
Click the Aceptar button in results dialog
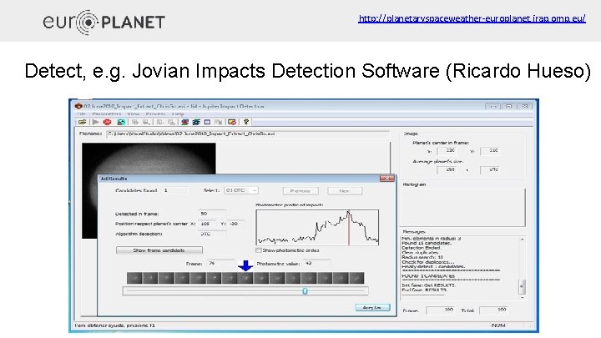click(x=372, y=307)
